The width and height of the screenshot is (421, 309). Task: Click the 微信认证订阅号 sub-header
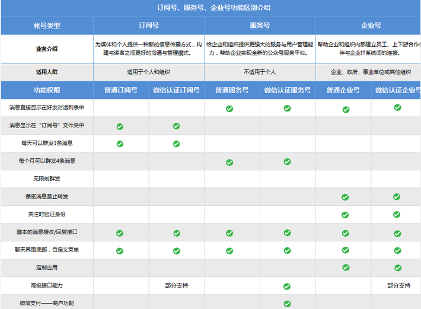(176, 90)
